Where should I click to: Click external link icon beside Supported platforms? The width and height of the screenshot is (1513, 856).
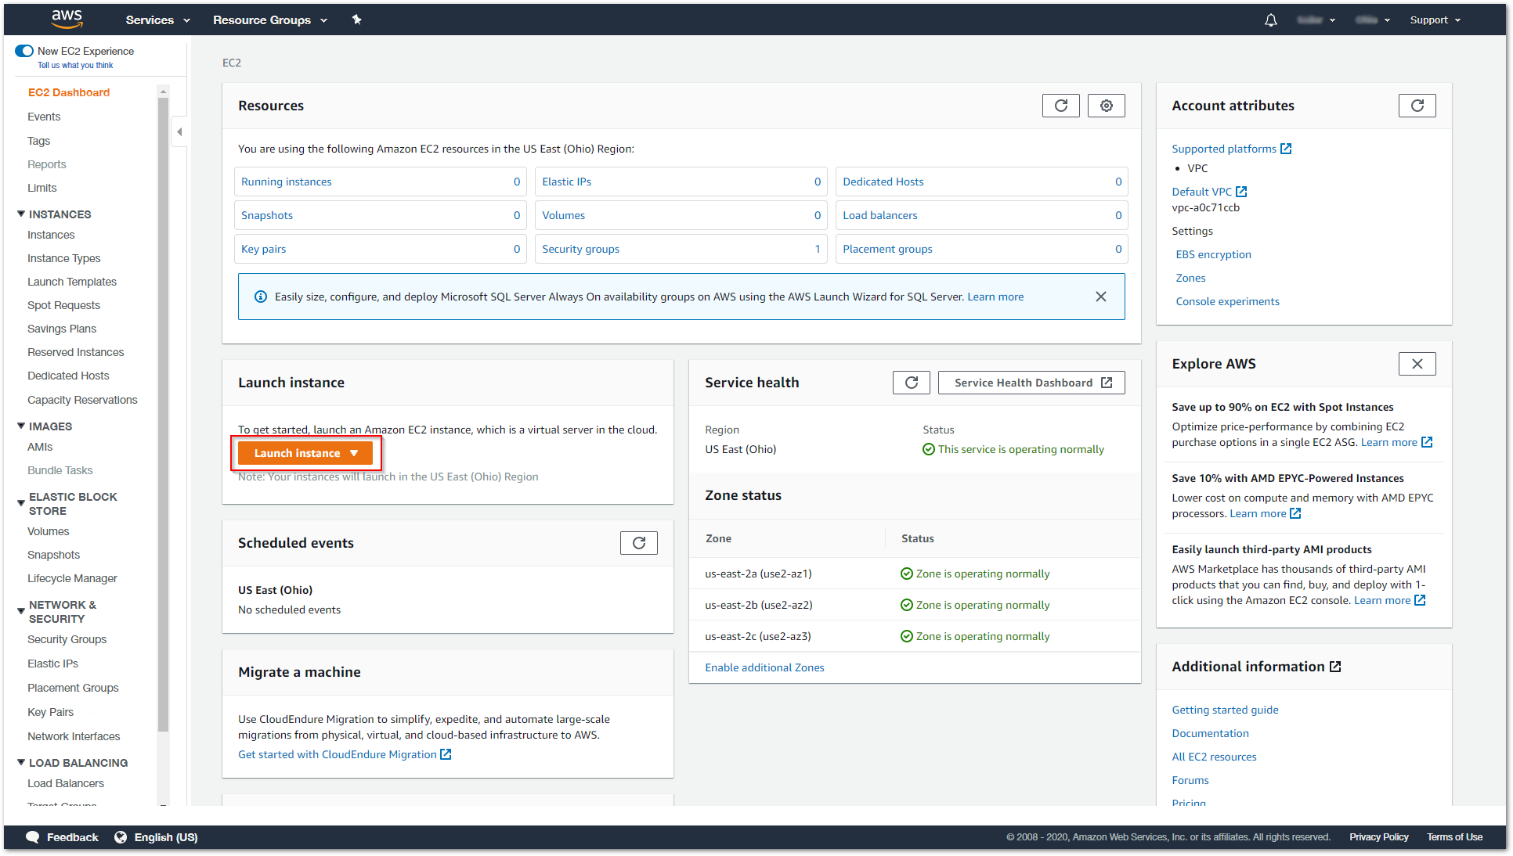coord(1285,149)
